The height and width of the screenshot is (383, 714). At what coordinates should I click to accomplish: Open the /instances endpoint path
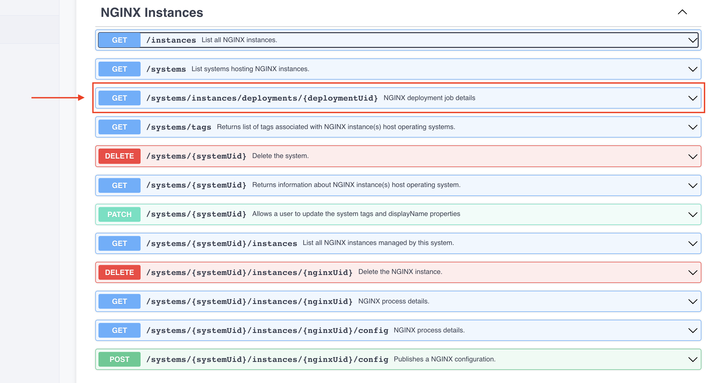click(x=171, y=40)
